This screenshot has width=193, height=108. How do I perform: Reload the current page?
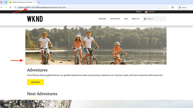point(10,7)
